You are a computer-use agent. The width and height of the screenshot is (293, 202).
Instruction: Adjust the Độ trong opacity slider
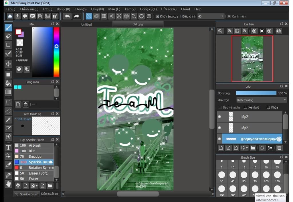pyautogui.click(x=256, y=93)
